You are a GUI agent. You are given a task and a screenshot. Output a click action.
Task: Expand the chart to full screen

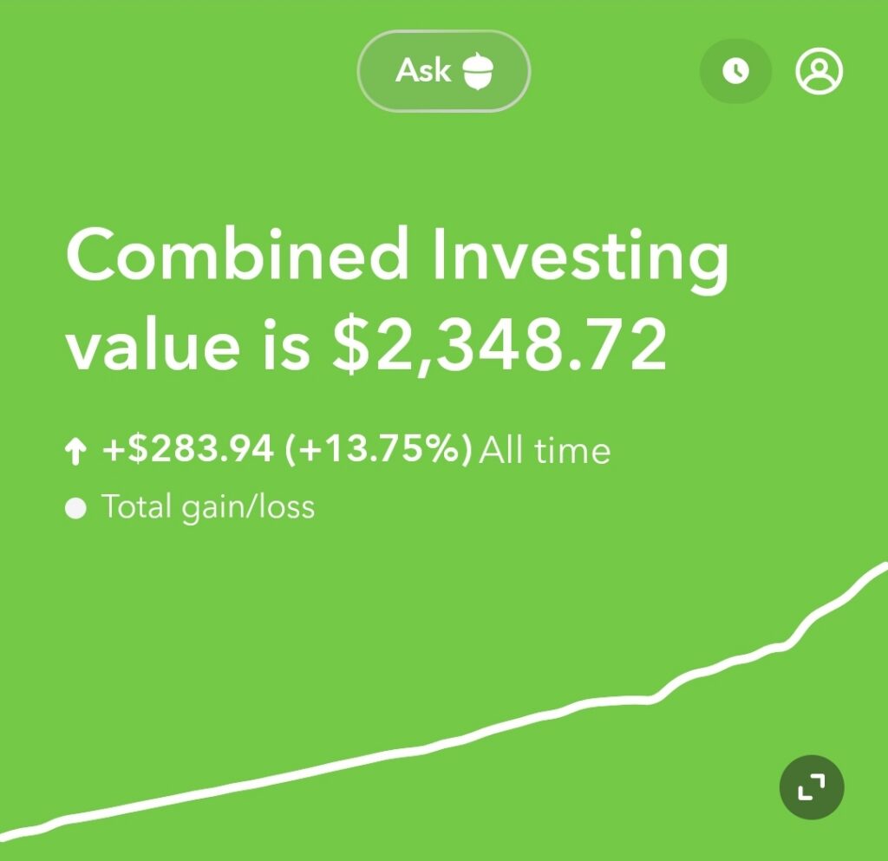coord(812,786)
